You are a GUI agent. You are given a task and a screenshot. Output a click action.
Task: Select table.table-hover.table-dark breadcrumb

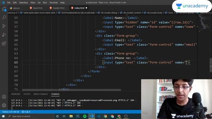[x=39, y=13]
